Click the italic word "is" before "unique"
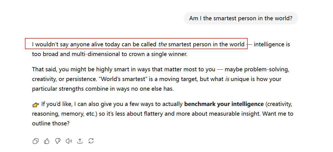333x152 pixels. tap(227, 79)
